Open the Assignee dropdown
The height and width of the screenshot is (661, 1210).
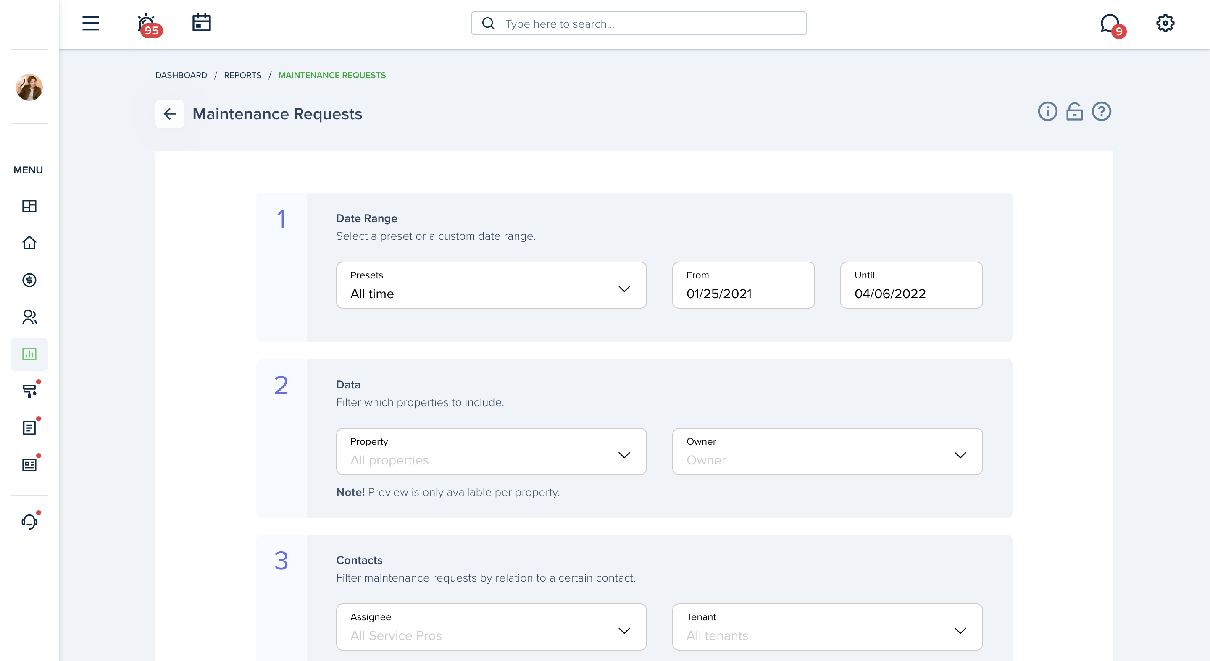[491, 627]
